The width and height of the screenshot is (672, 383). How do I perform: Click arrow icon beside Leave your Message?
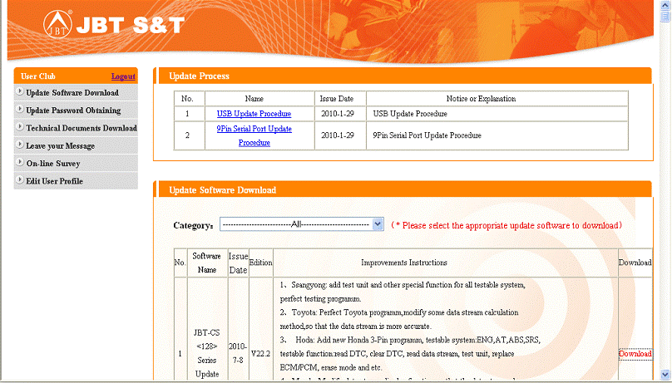click(19, 145)
